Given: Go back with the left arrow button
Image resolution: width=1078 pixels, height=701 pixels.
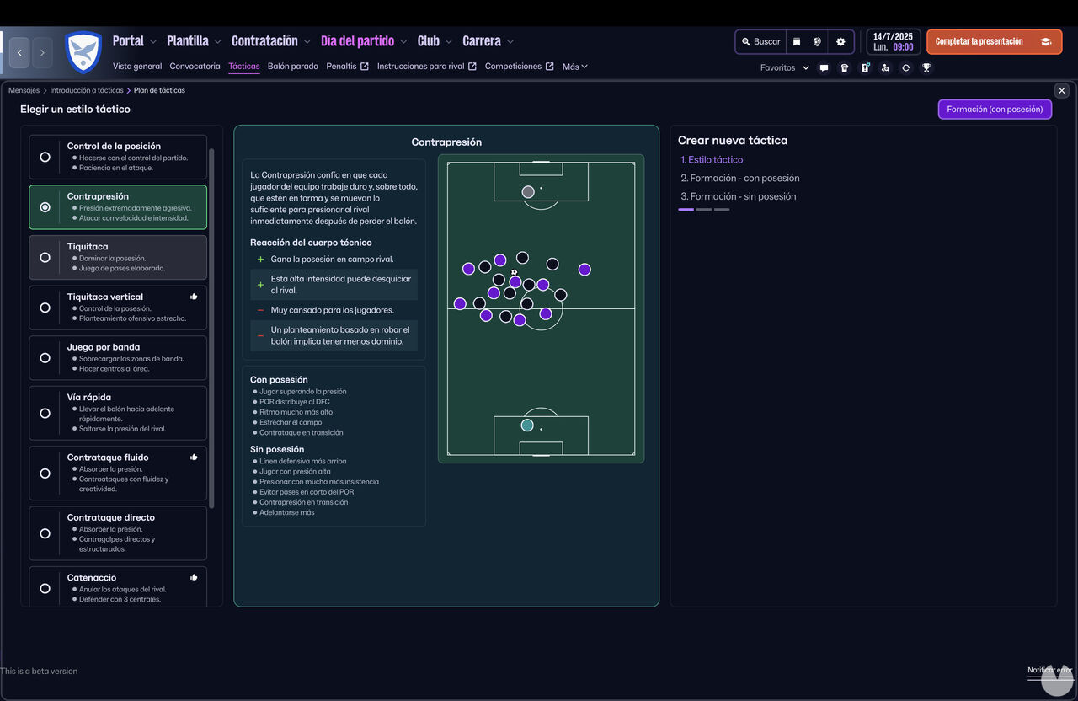Looking at the screenshot, I should click(19, 53).
